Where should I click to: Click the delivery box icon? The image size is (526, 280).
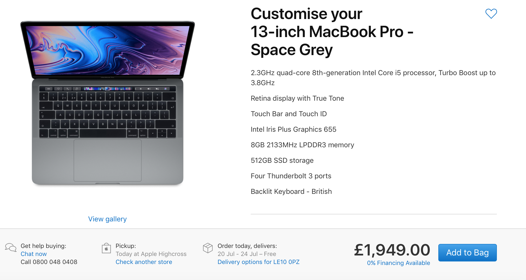pyautogui.click(x=208, y=248)
